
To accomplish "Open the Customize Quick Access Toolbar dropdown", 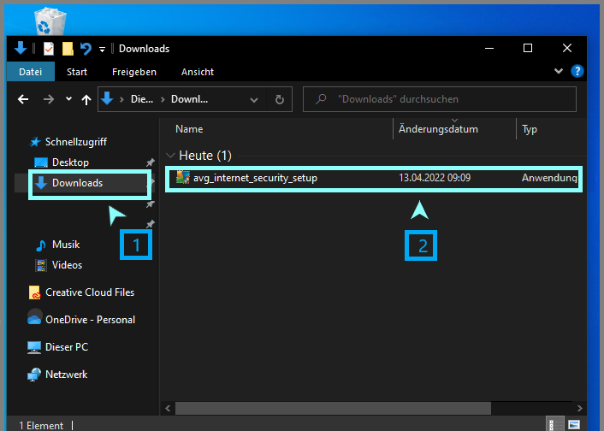I will (x=102, y=49).
